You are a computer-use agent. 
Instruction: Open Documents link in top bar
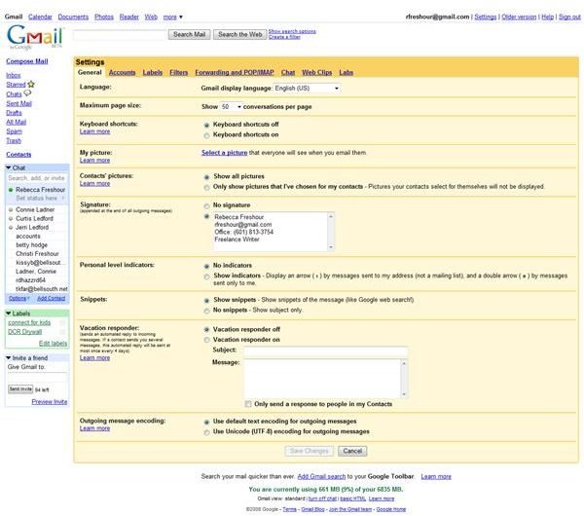73,17
